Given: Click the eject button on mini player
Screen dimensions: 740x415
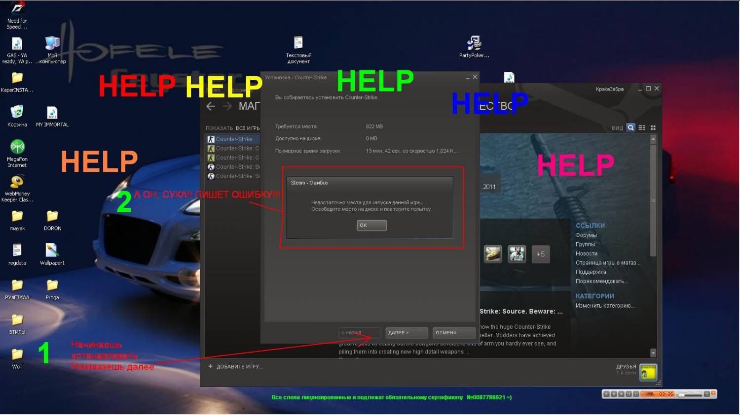Looking at the screenshot, I should point(706,394).
